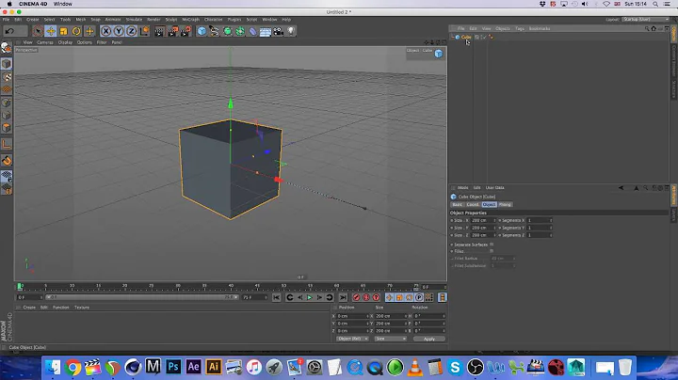Toggle X axis lock
678x380 pixels.
(105, 31)
